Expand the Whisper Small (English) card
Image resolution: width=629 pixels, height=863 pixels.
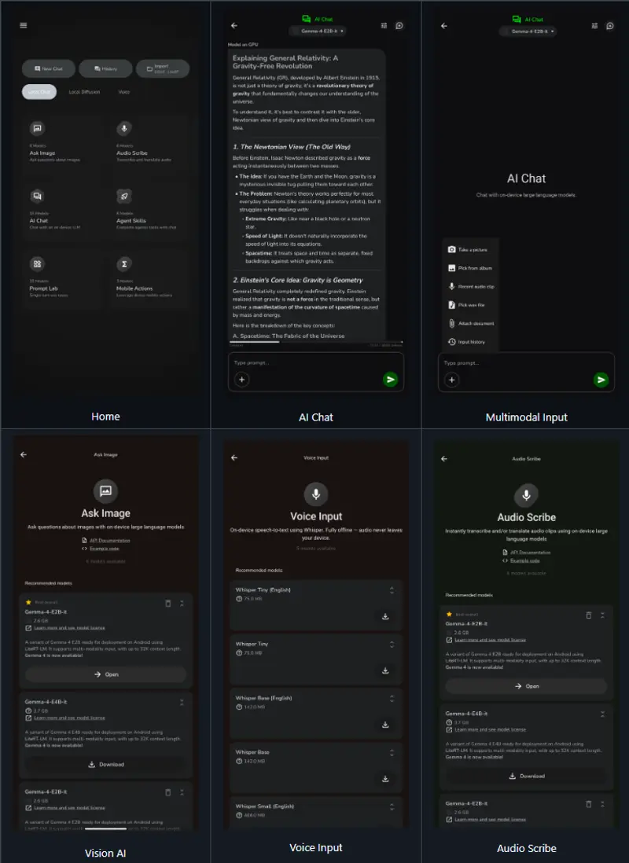coord(392,806)
